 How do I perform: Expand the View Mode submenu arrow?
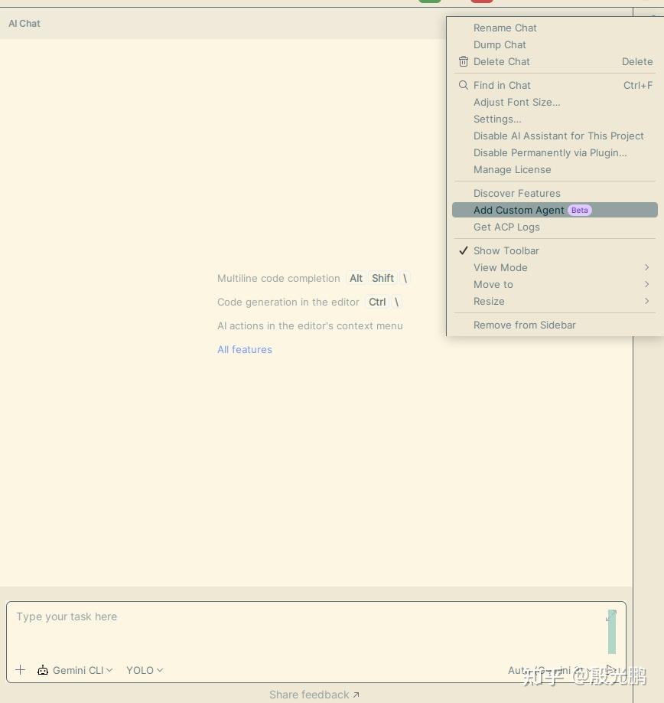[x=646, y=267]
